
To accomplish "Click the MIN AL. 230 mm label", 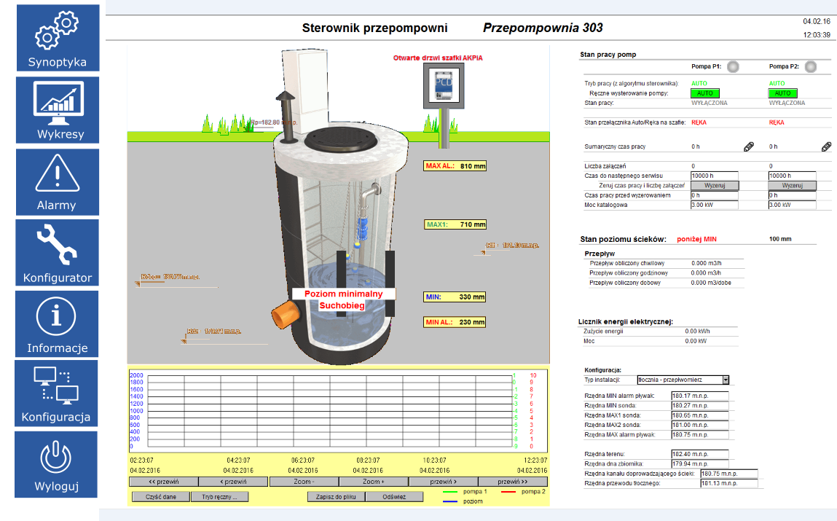I will (x=455, y=322).
